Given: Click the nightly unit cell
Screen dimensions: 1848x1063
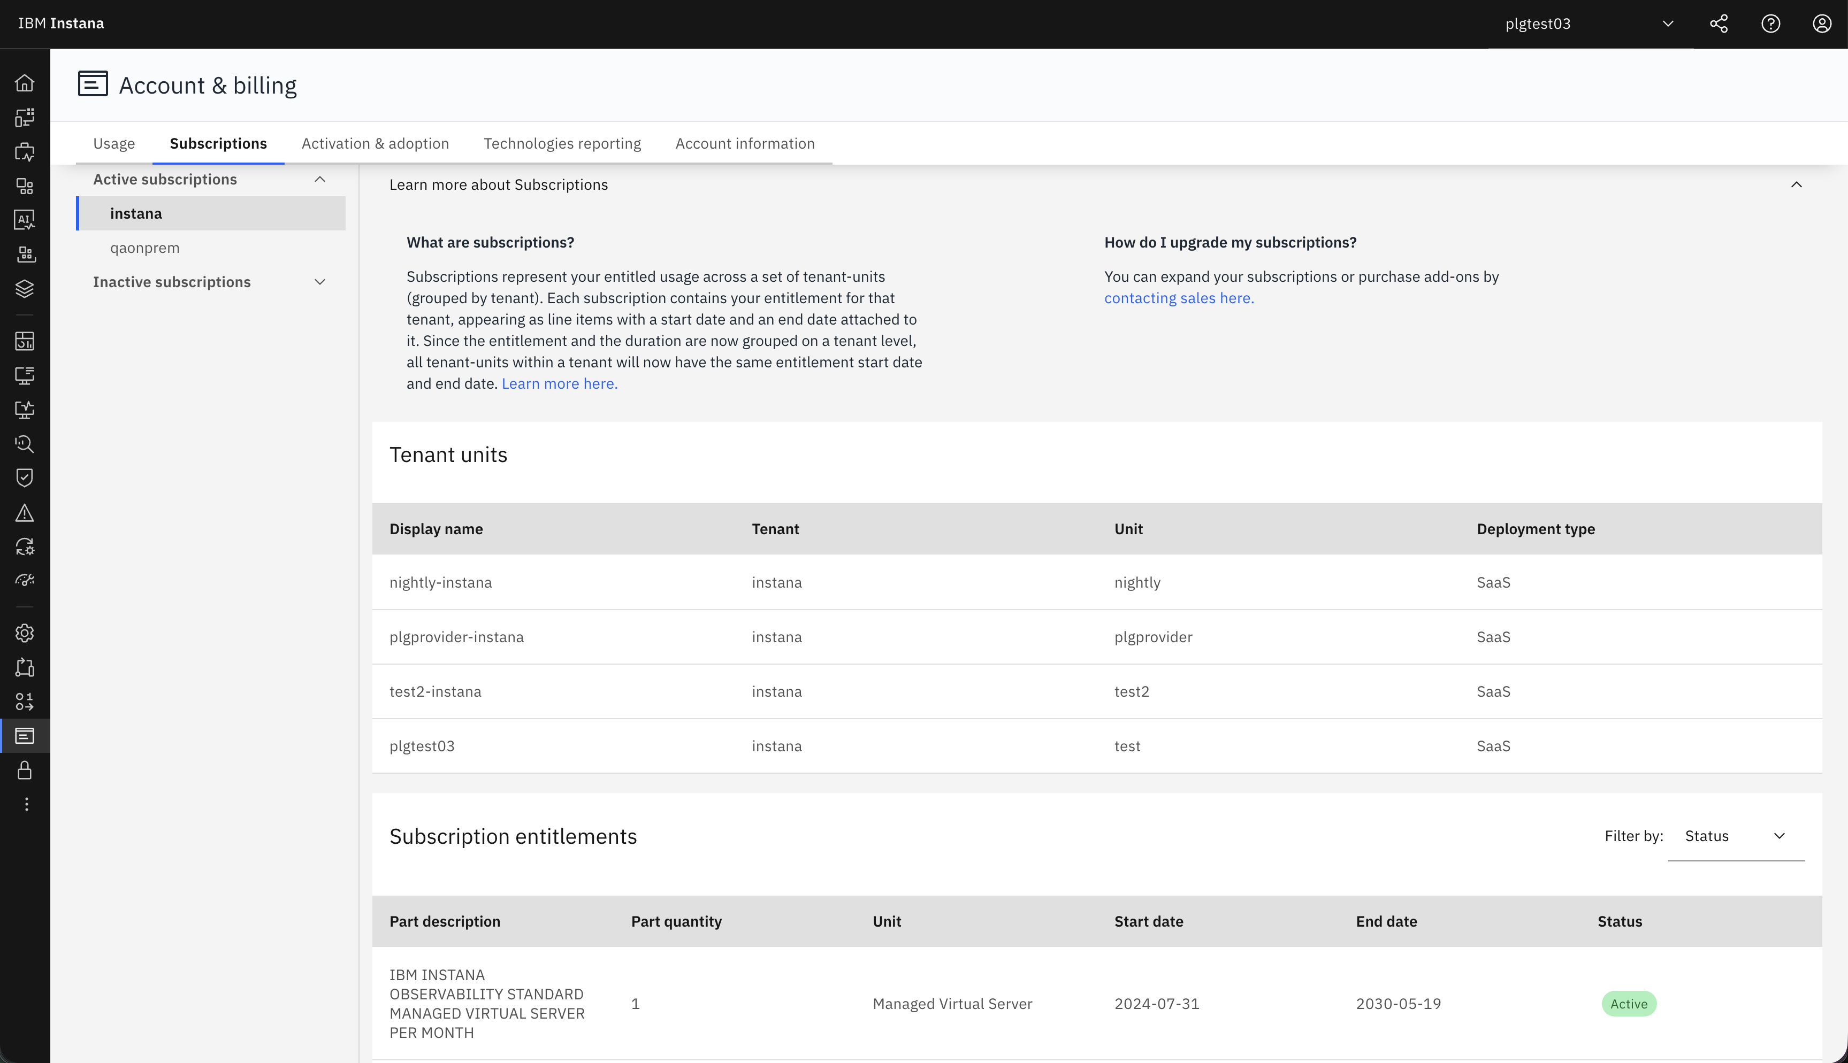Looking at the screenshot, I should click(1137, 583).
